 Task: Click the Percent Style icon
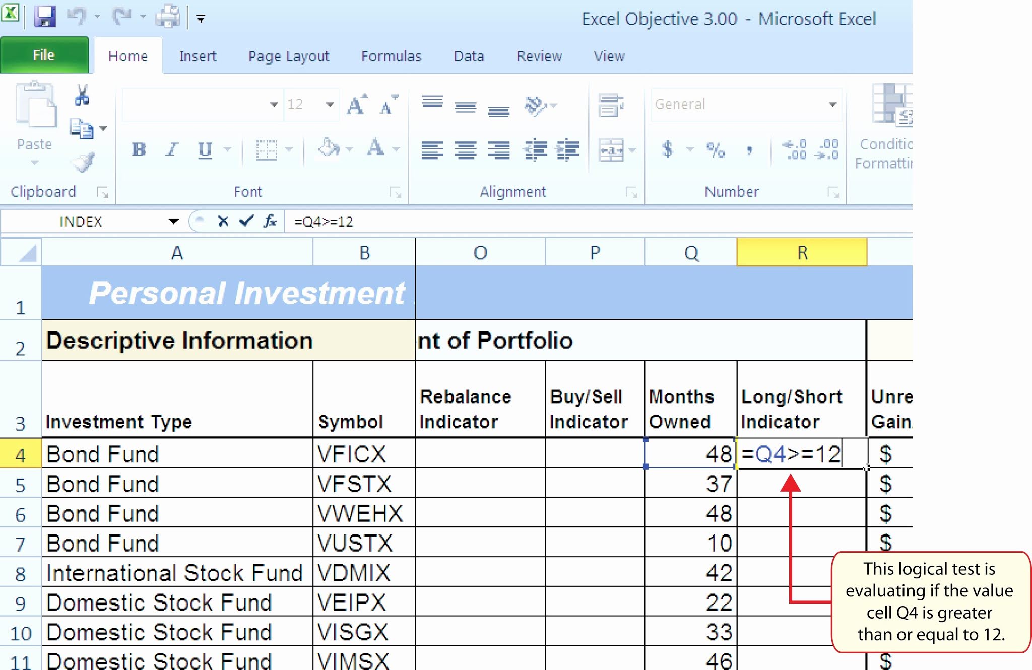[716, 149]
